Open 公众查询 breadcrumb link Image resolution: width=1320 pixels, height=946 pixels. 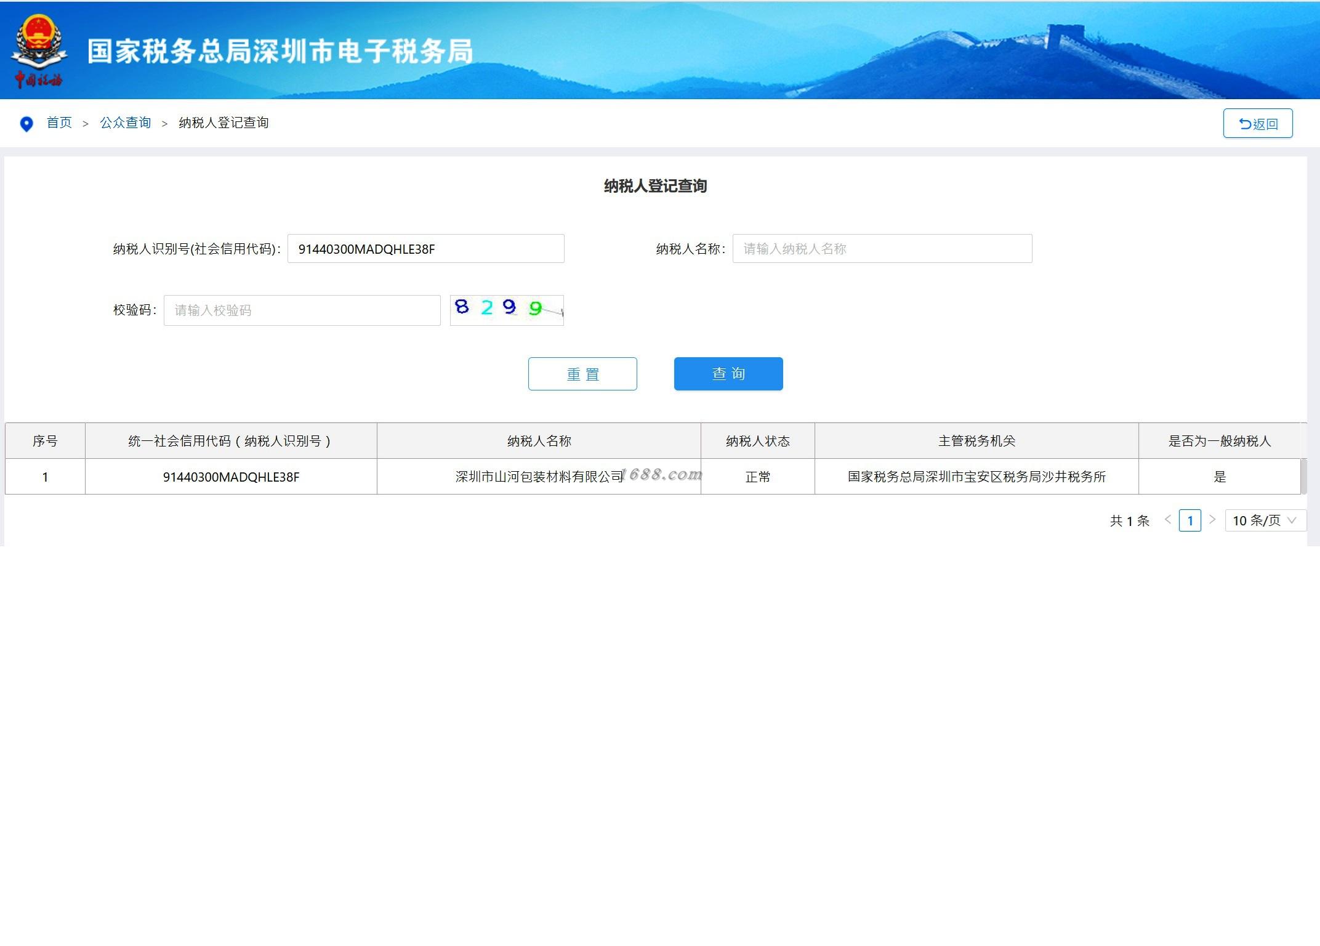126,123
